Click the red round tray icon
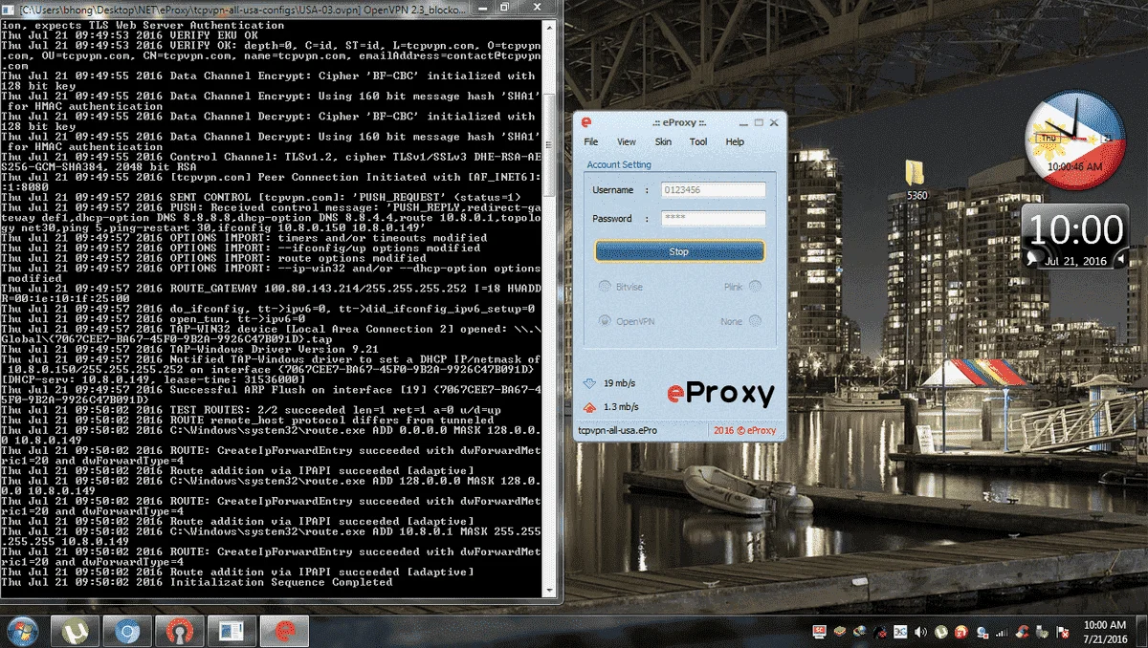The height and width of the screenshot is (648, 1148). [x=960, y=631]
